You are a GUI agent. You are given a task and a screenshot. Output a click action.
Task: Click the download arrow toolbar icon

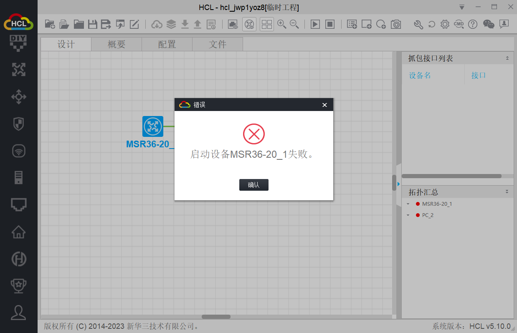point(185,24)
